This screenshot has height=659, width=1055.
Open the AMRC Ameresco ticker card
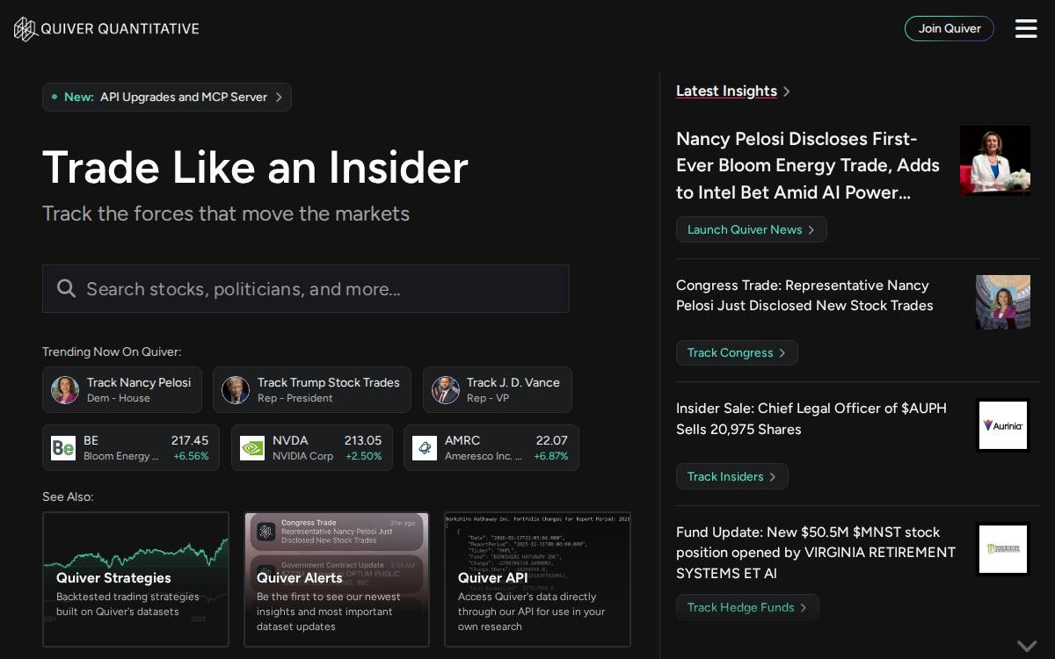(491, 448)
